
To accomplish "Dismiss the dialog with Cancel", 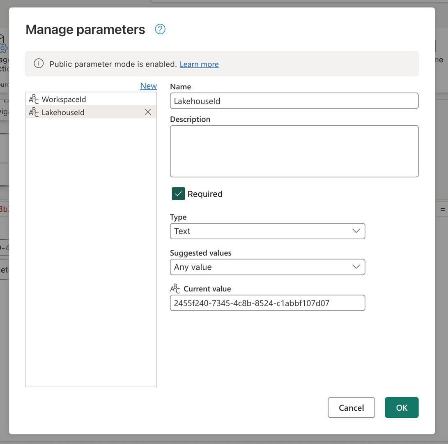I will coord(351,407).
